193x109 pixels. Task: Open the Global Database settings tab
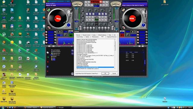click(x=102, y=35)
